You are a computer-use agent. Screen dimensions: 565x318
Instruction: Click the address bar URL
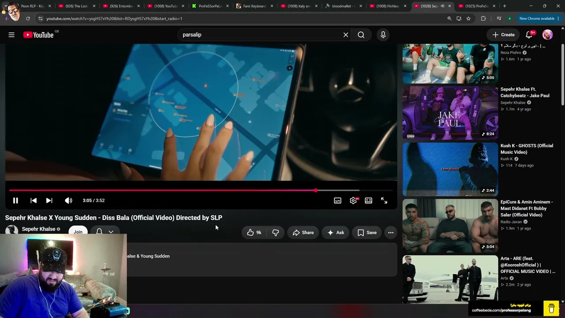[x=114, y=19]
